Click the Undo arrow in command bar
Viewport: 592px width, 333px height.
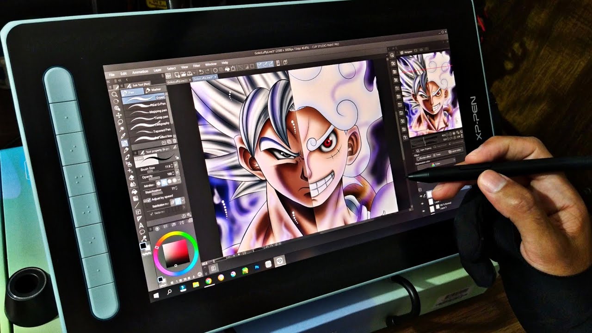pyautogui.click(x=201, y=72)
